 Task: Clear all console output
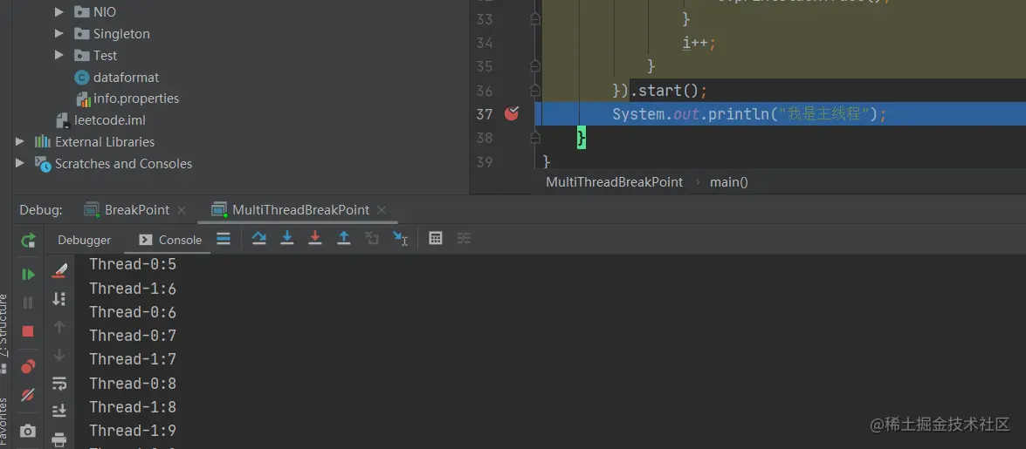59,270
